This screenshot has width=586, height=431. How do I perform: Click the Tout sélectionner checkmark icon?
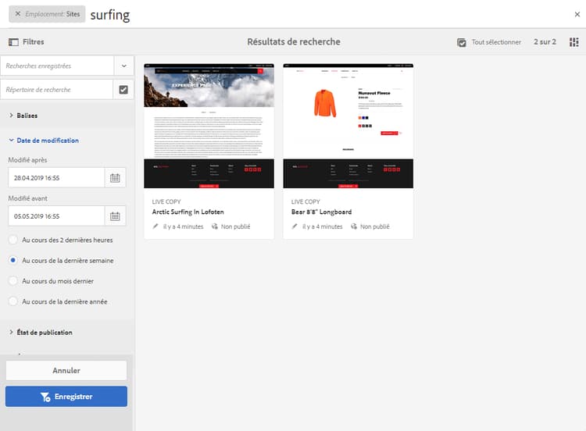(462, 42)
